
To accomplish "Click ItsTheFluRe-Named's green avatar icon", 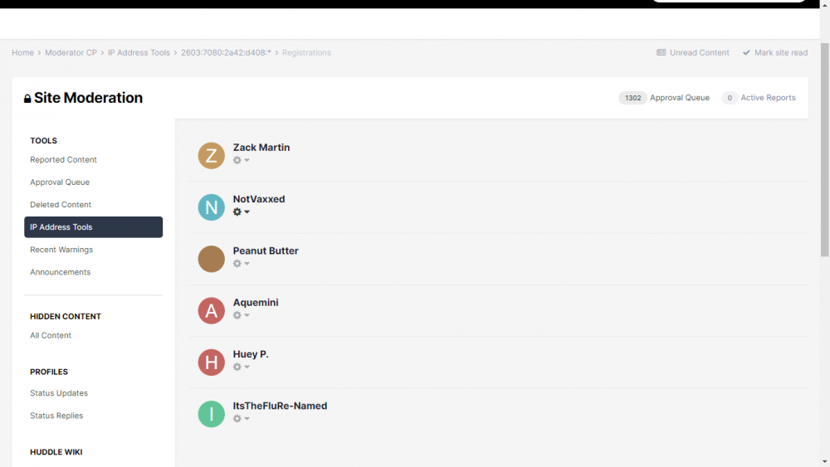I will pos(211,414).
